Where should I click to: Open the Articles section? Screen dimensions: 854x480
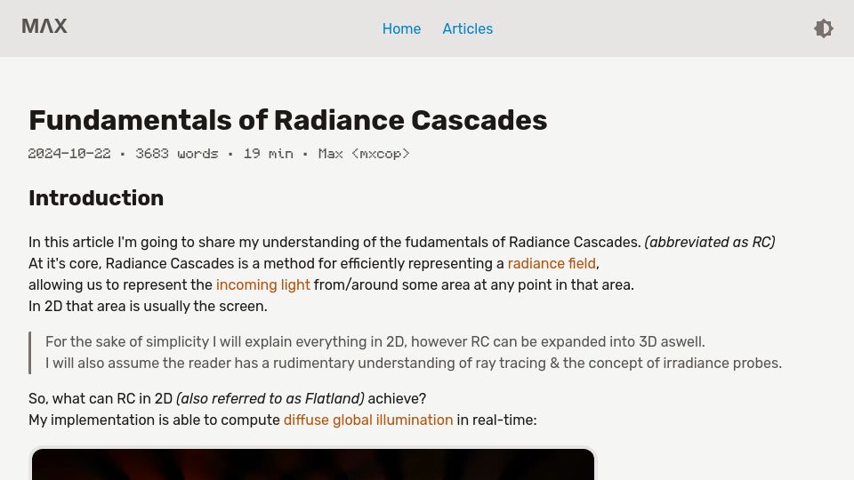click(467, 28)
